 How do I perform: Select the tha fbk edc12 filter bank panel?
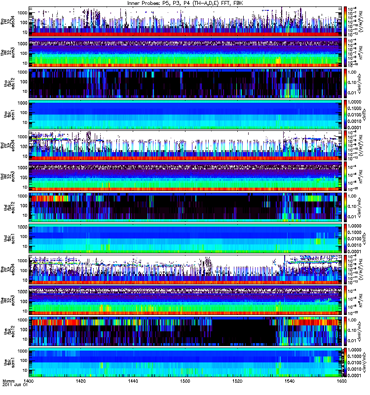[185, 83]
